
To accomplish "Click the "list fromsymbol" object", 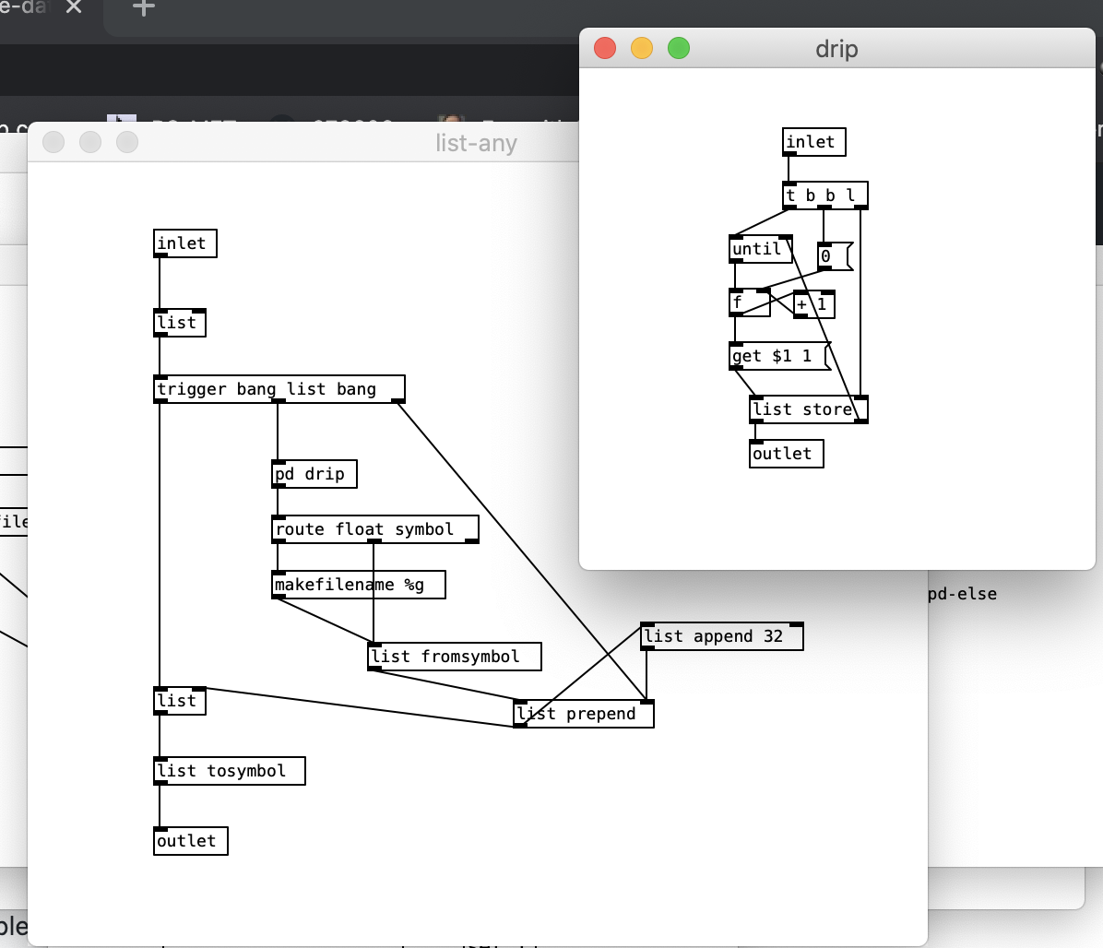I will 453,656.
